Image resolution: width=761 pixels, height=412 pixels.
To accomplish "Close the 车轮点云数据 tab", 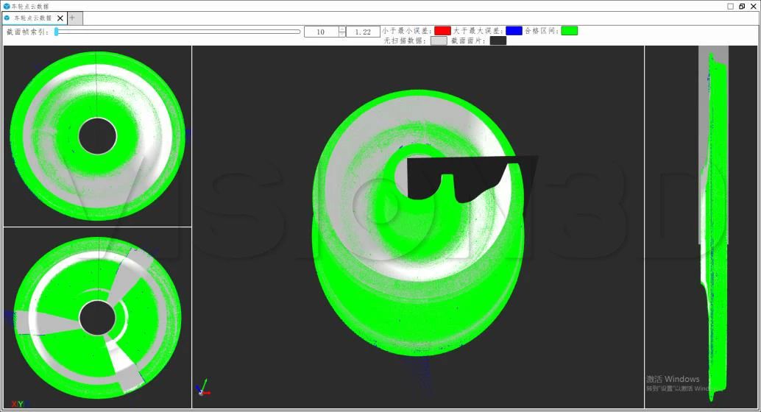I will (x=60, y=18).
